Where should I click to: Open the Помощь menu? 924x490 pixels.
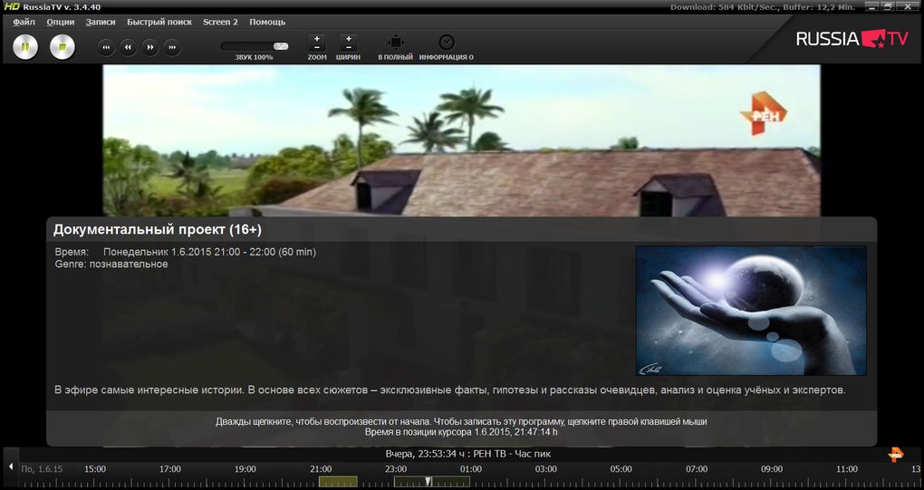pyautogui.click(x=267, y=22)
